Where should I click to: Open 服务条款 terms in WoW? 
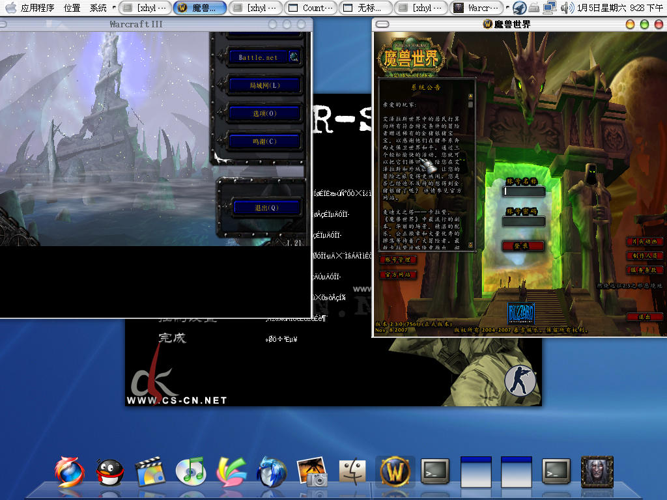pos(644,270)
